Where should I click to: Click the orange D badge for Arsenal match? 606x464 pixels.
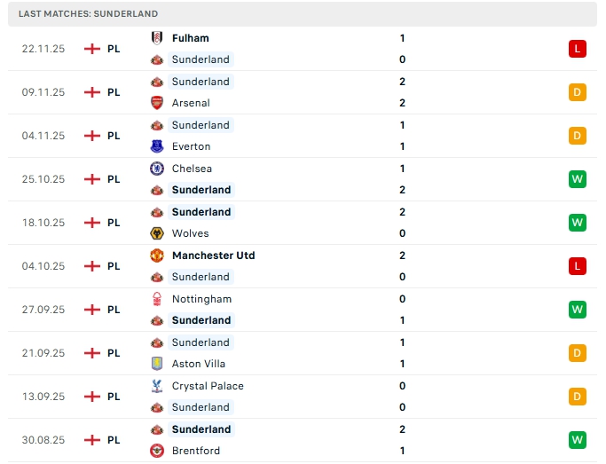[578, 92]
